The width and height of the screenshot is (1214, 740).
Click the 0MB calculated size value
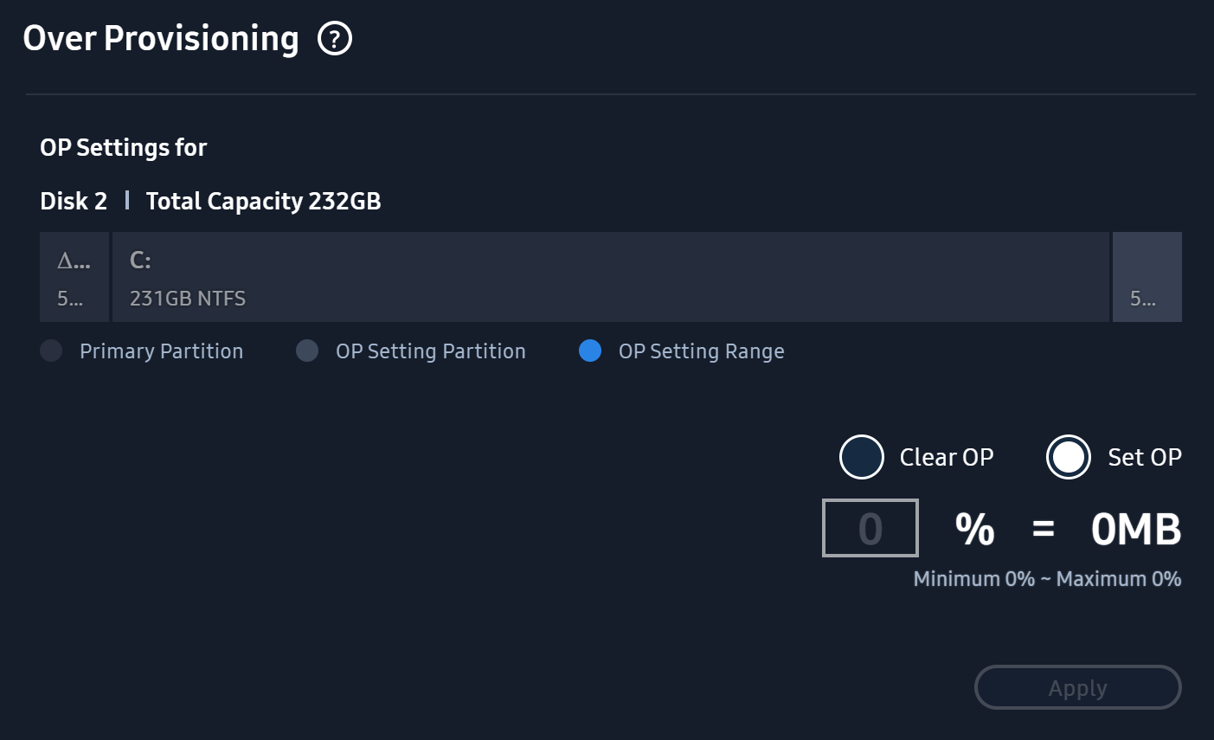1136,529
